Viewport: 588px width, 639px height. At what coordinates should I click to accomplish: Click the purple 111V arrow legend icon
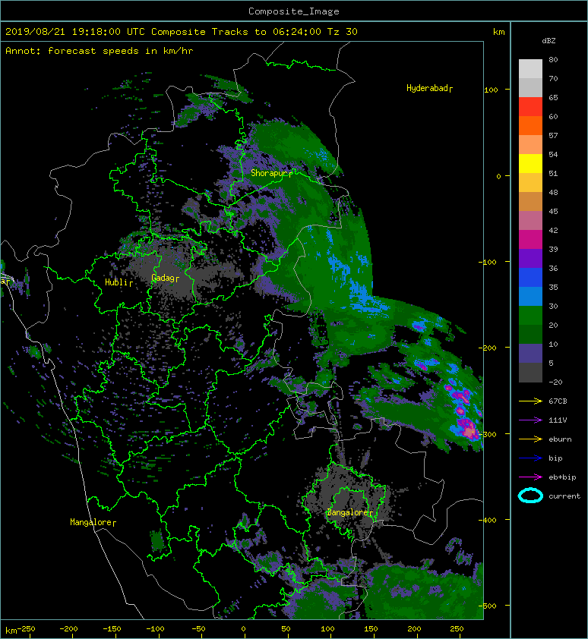click(530, 420)
